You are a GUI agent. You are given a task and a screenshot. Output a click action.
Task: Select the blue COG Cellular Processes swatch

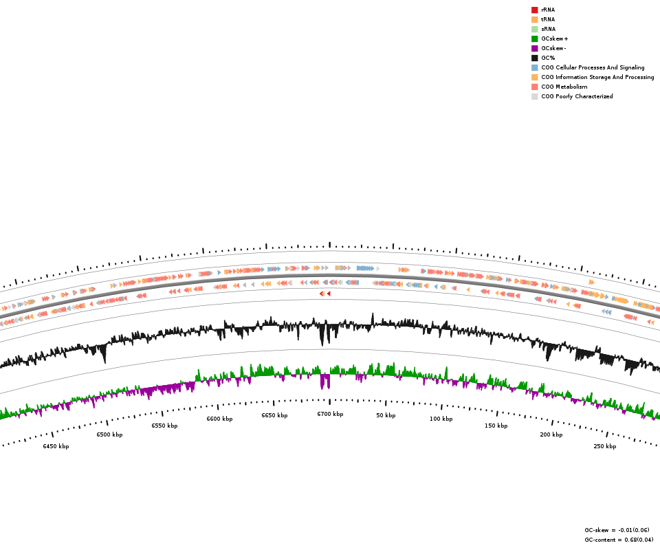pos(534,68)
